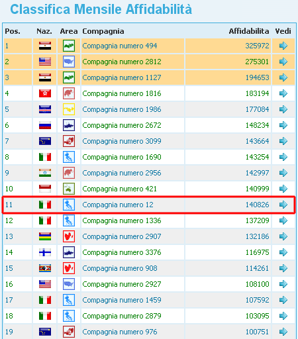Open Compagnia numero 908 link
The height and width of the screenshot is (339, 298).
[x=120, y=268]
